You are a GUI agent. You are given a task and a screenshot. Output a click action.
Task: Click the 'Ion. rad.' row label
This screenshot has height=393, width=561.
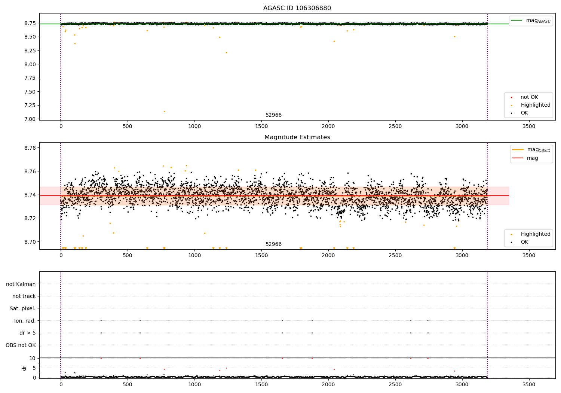pos(25,321)
